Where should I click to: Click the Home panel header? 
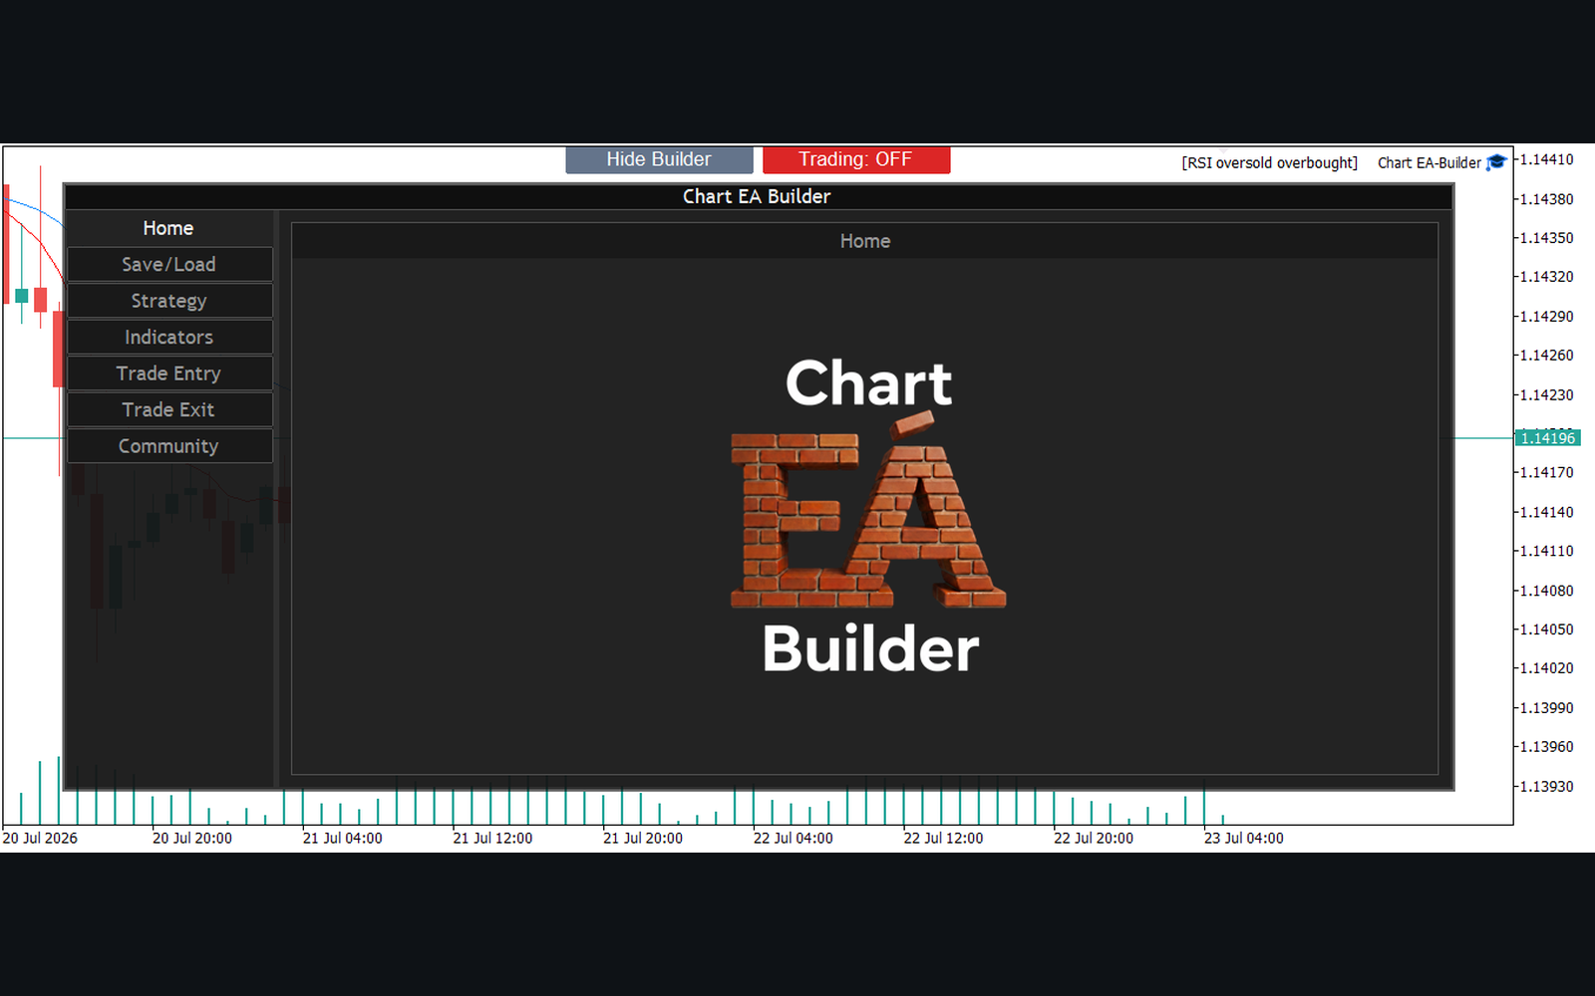[x=865, y=241]
